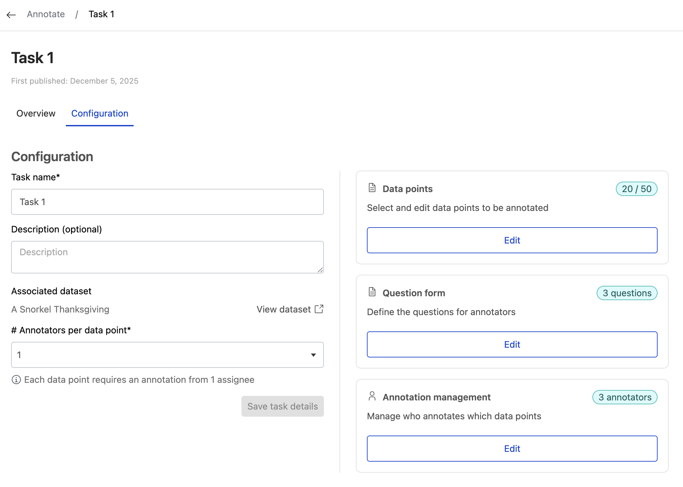The image size is (683, 487).
Task: Open the View dataset link
Action: [x=283, y=309]
